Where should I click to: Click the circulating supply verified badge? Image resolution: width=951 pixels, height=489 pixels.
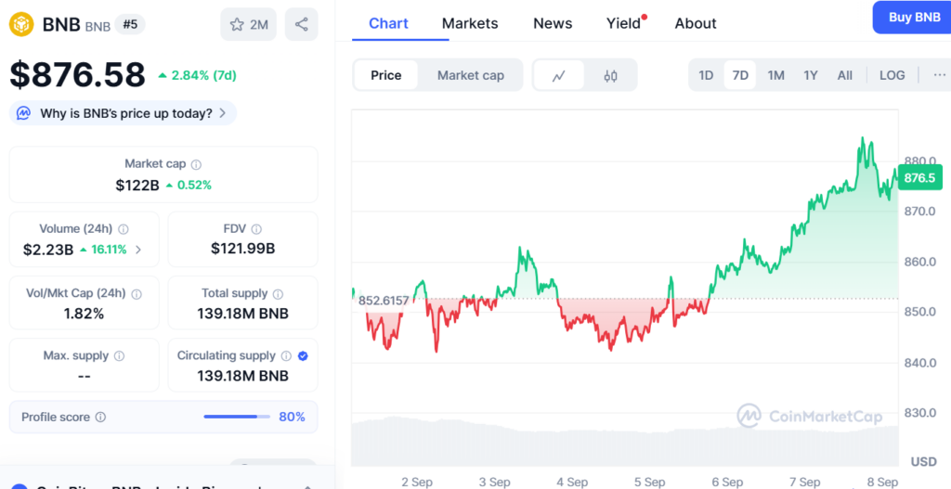pos(304,355)
